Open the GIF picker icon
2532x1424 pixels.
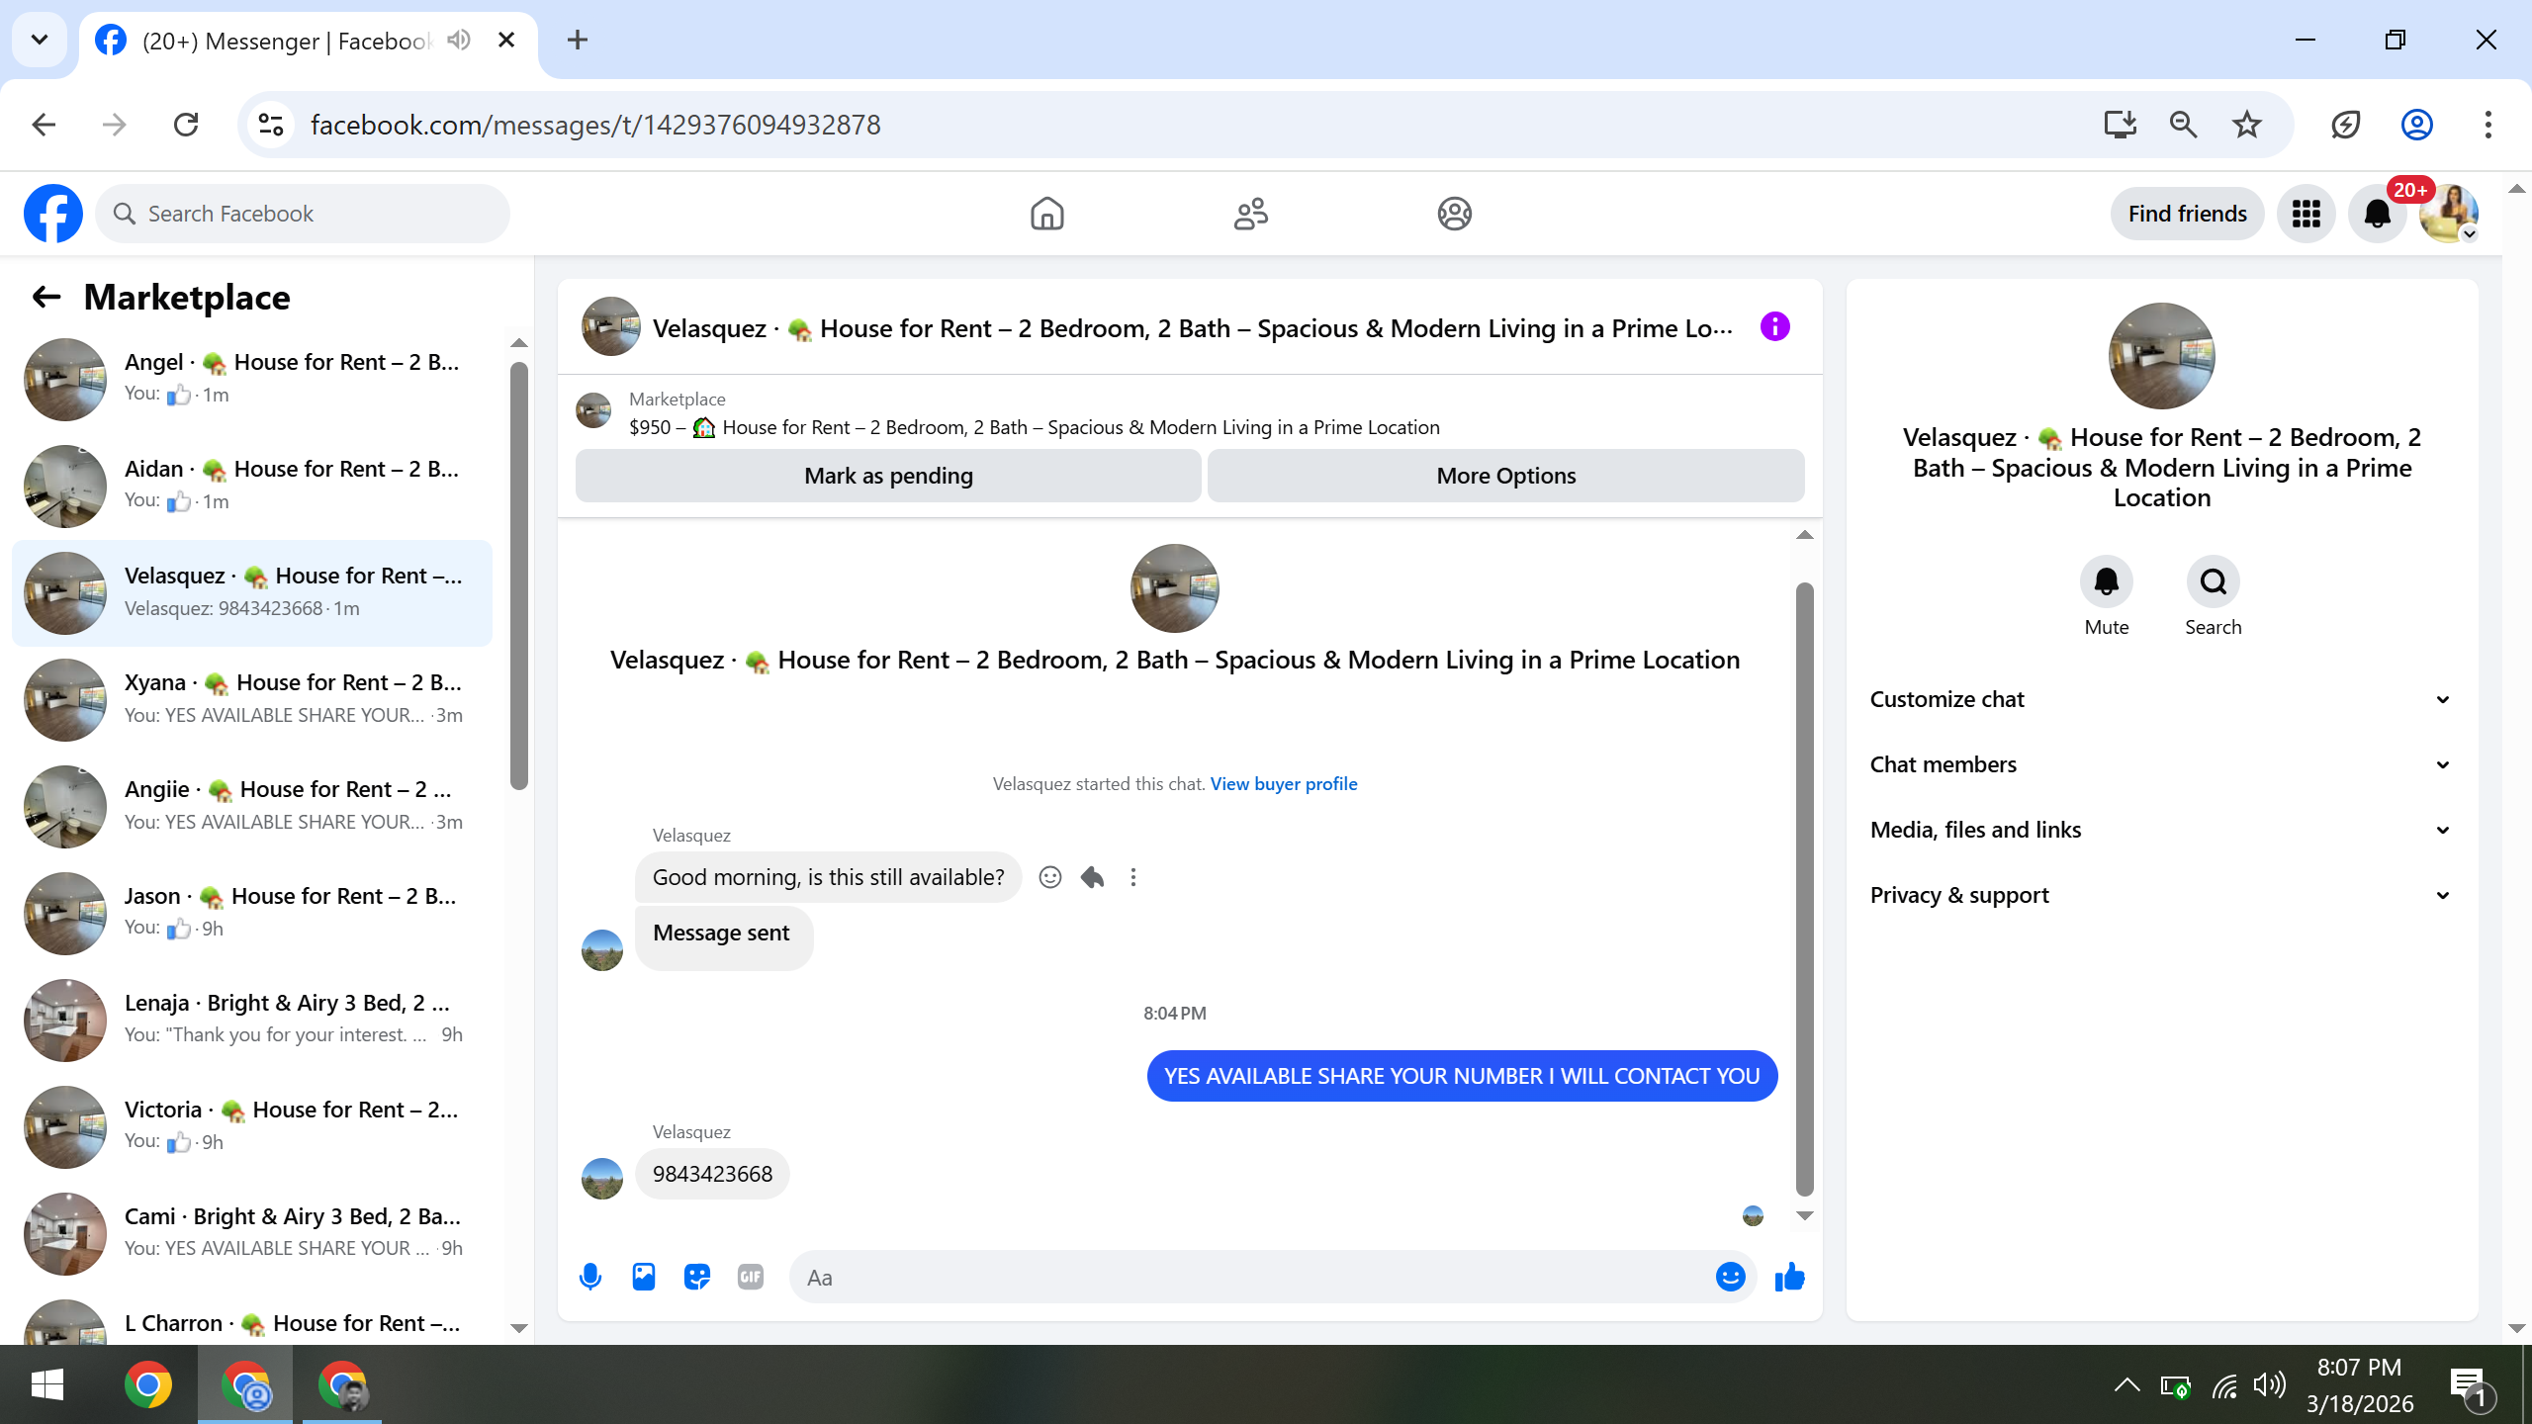click(751, 1277)
